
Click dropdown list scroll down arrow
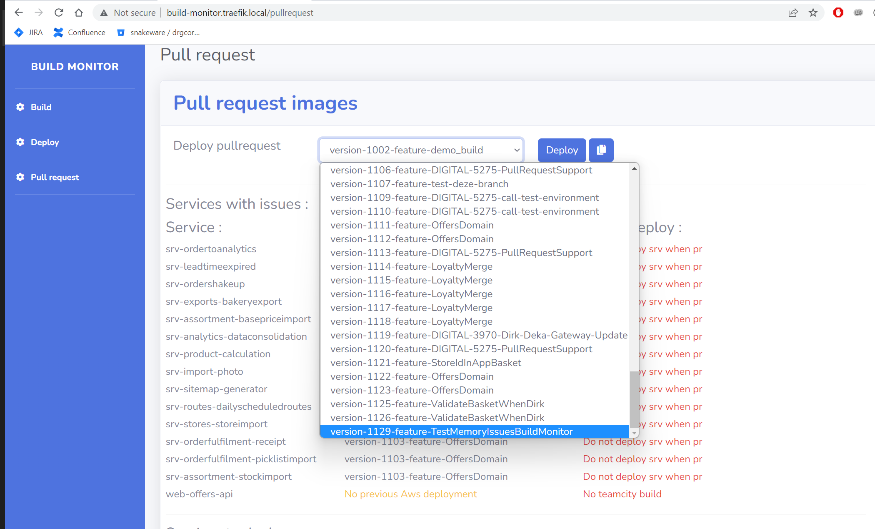(x=634, y=433)
